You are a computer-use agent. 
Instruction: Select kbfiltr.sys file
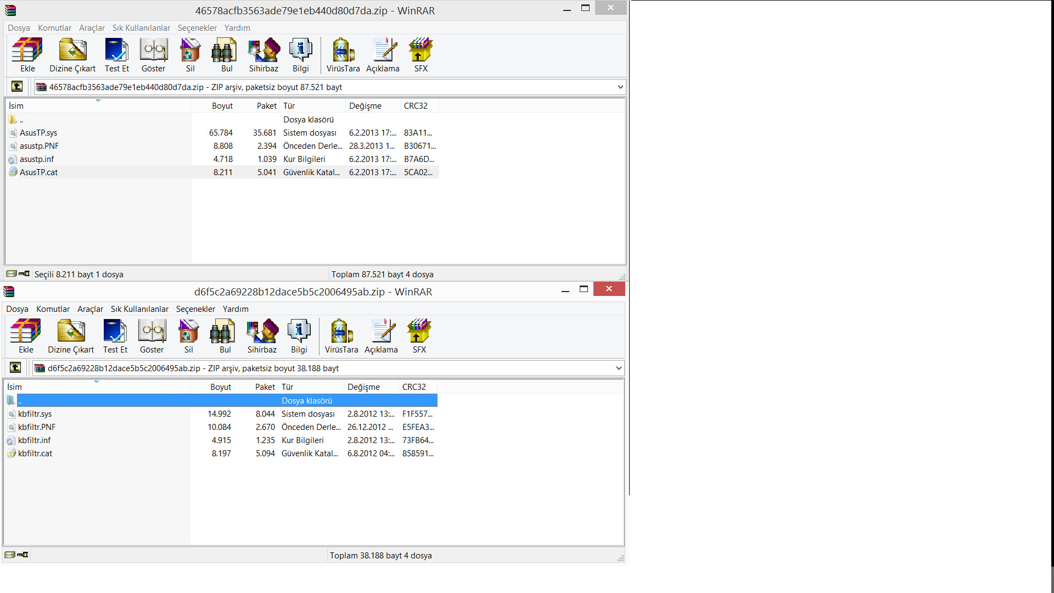(x=221, y=414)
